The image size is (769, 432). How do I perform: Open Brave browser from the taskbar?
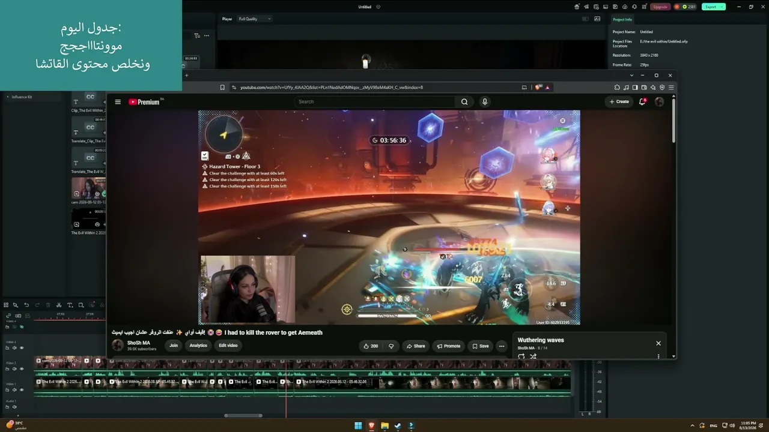click(x=371, y=426)
